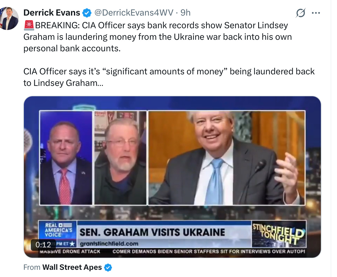Click the senator photo with blue tie
Image resolution: width=337 pixels, height=277 pixels.
(x=226, y=158)
